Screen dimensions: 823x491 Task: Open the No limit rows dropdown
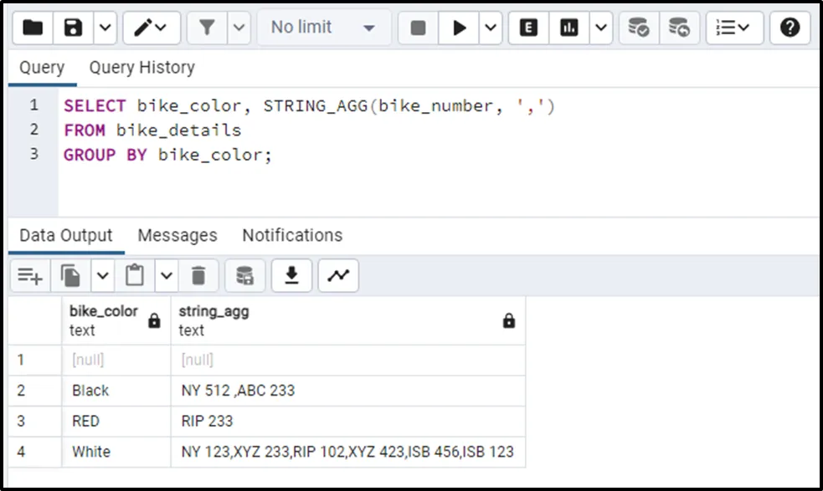pos(322,28)
